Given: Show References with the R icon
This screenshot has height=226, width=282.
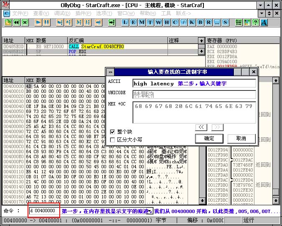Looking at the screenshot, I should [x=208, y=23].
